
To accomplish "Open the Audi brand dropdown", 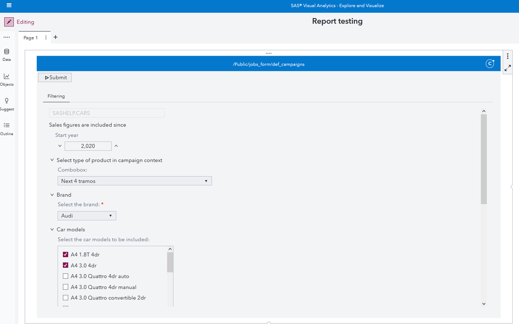I will tap(87, 216).
